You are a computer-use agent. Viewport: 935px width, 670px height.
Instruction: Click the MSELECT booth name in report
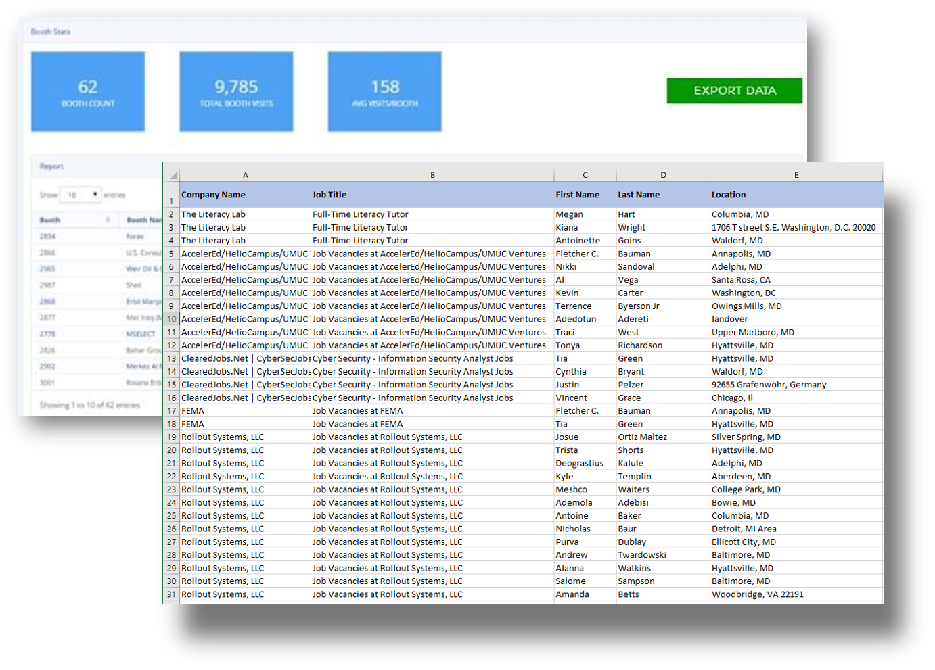(x=141, y=333)
